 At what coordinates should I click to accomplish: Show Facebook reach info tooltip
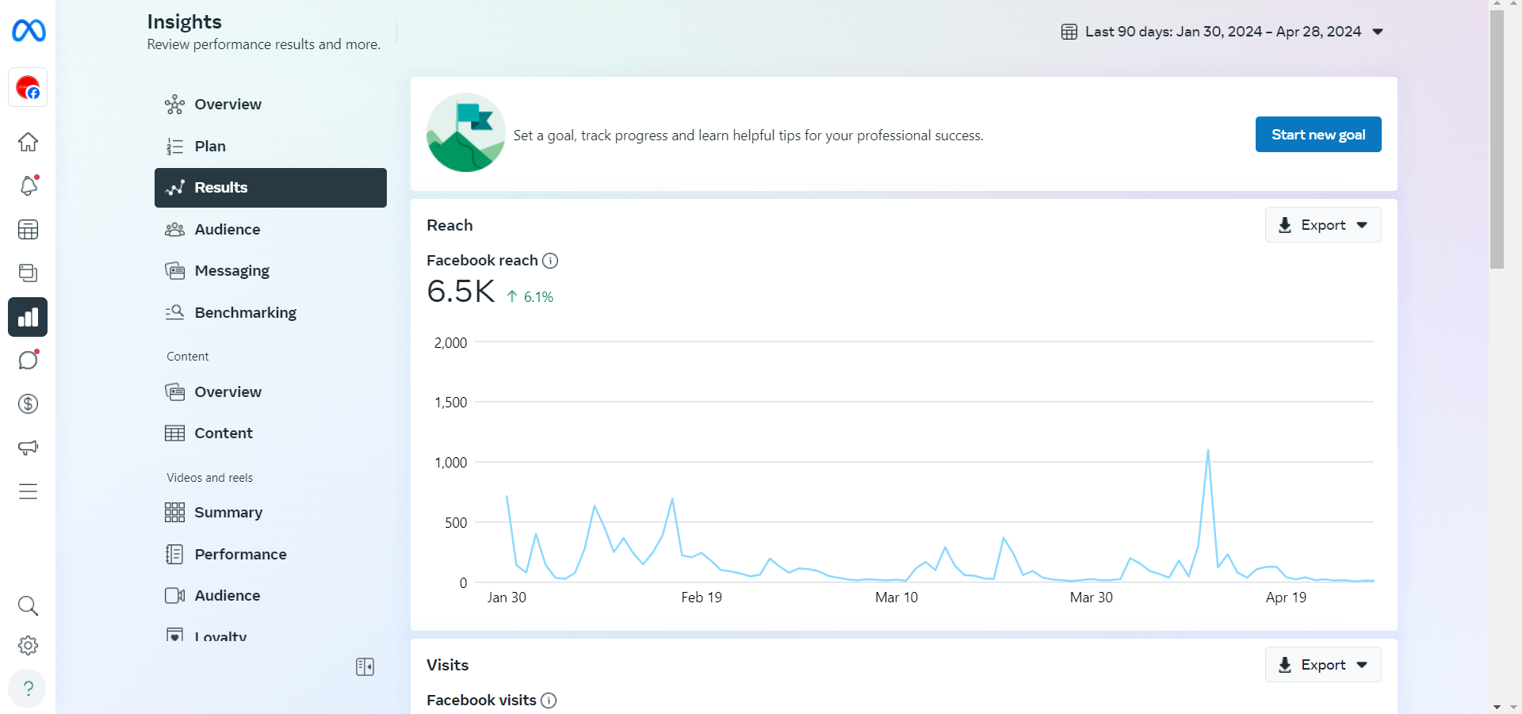coord(550,261)
